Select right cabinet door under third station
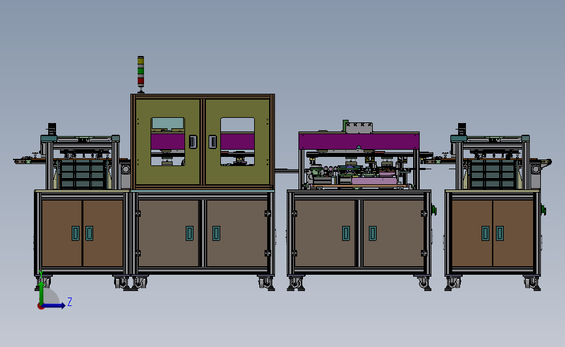 (x=393, y=233)
